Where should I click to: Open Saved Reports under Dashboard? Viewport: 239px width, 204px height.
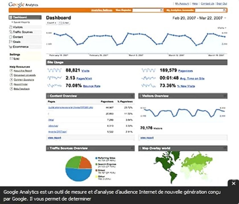point(22,22)
